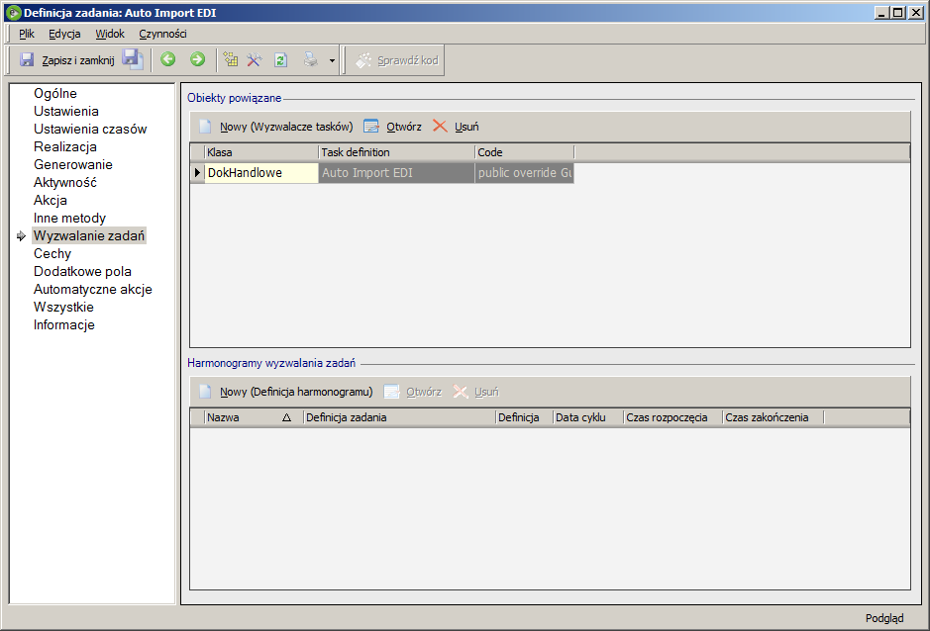Select Inne metody page
Viewport: 930px width, 631px height.
point(69,218)
